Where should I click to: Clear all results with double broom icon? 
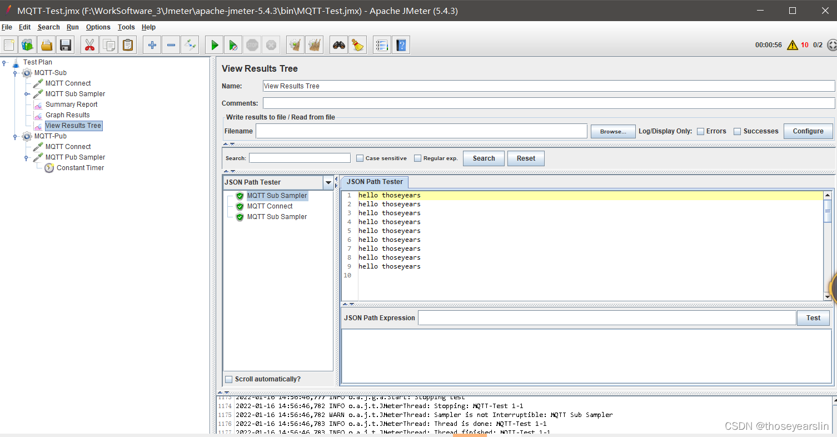tap(315, 45)
